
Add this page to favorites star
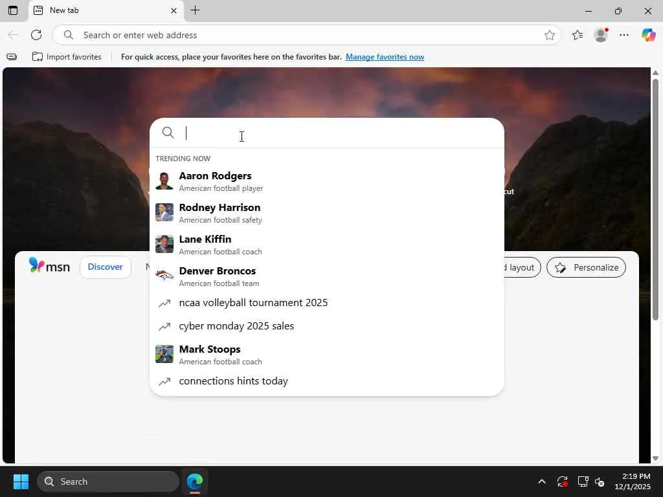pyautogui.click(x=549, y=35)
